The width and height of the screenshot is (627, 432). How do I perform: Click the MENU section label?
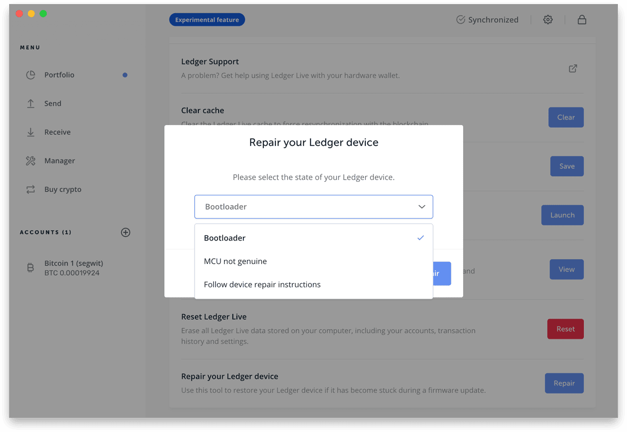point(30,48)
